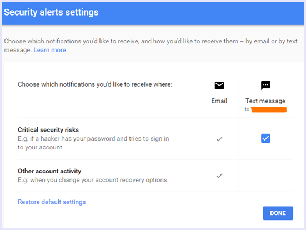306x230 pixels.
Task: Click the account recovery options example text
Action: [92, 180]
